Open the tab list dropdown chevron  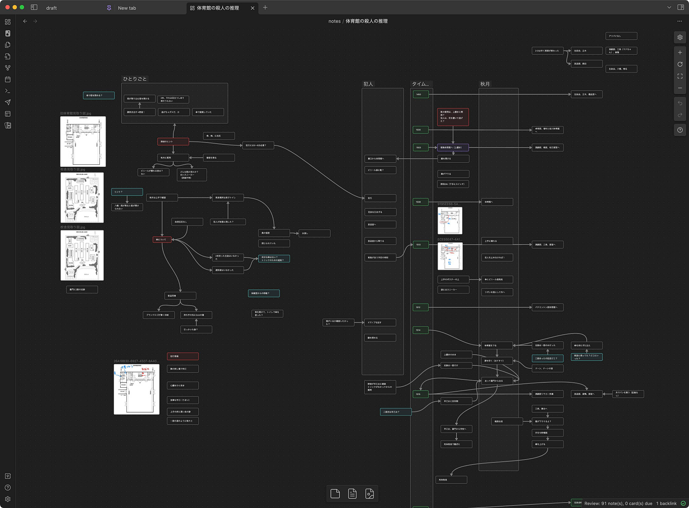coord(669,8)
